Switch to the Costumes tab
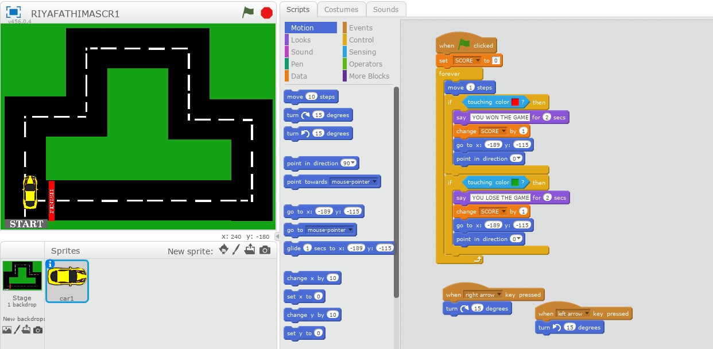Viewport: 713px width, 349px height. tap(341, 9)
